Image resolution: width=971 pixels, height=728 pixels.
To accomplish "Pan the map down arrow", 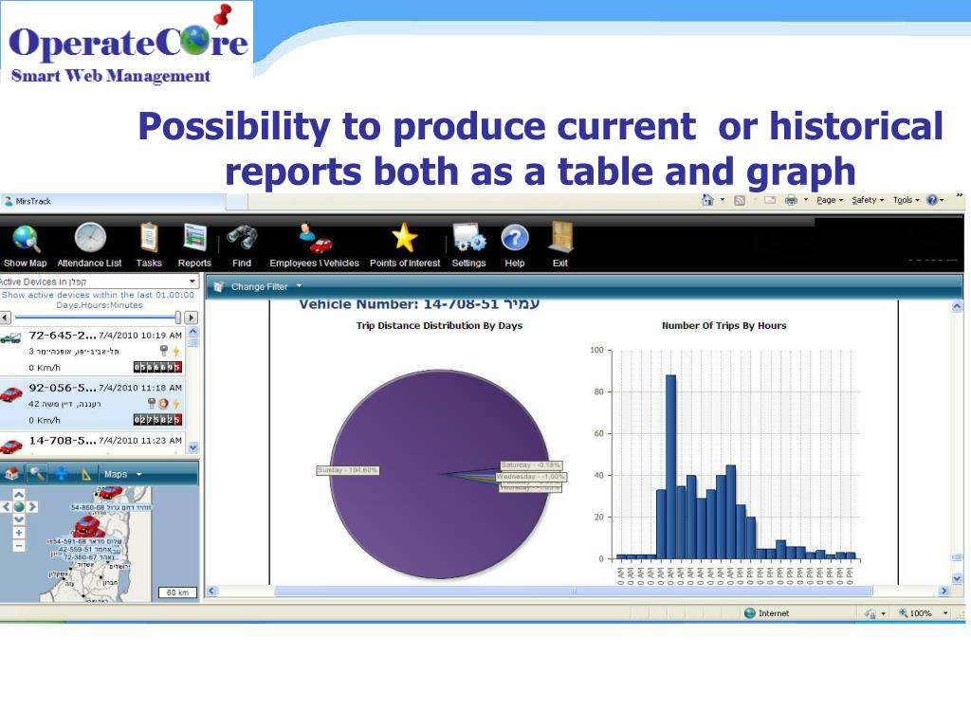I will point(19,519).
